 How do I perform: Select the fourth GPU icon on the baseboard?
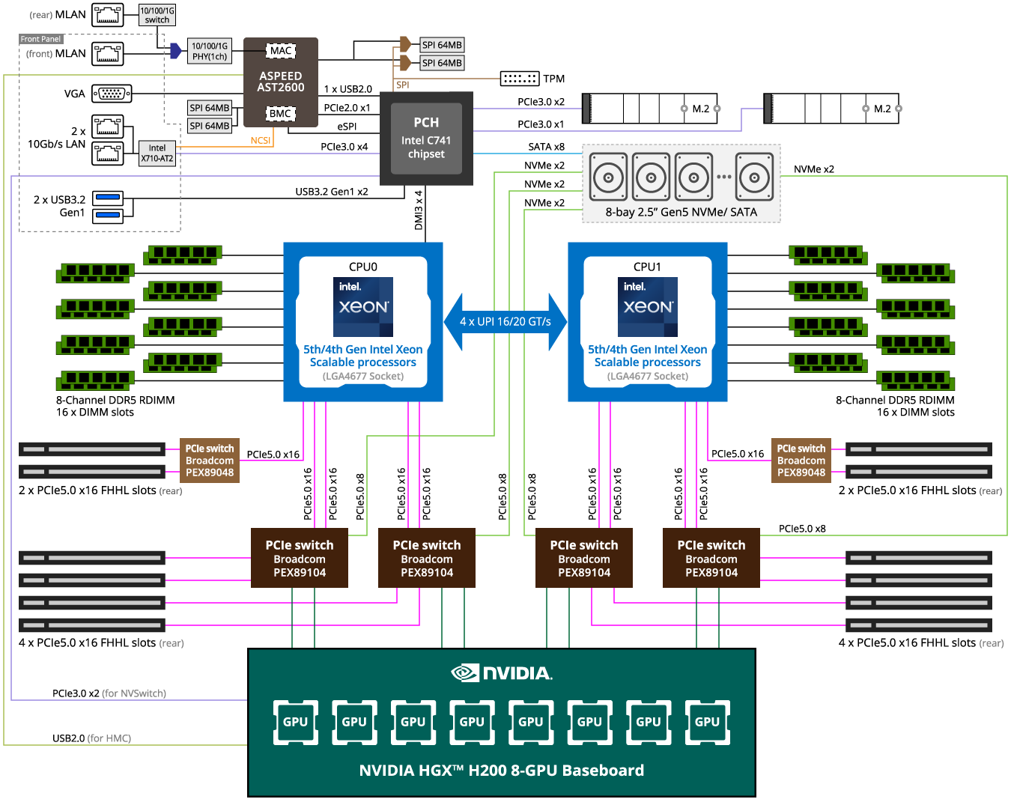click(472, 723)
